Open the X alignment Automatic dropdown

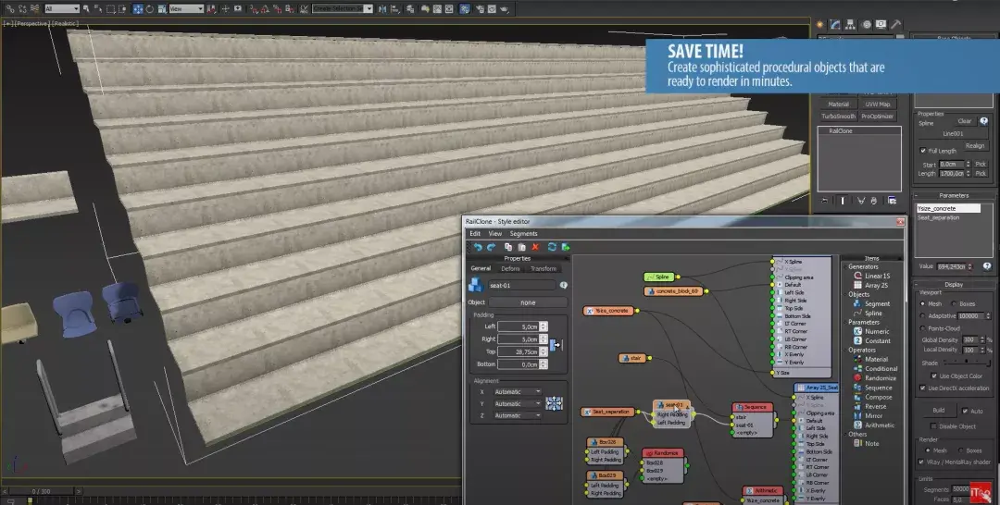coord(518,391)
